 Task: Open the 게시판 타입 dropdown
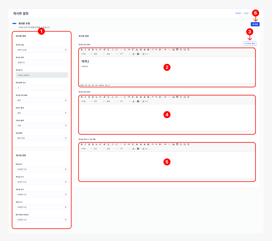[42, 50]
